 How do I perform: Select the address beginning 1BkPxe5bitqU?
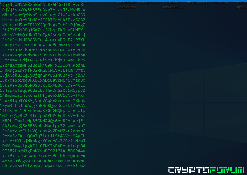[x=43, y=80]
